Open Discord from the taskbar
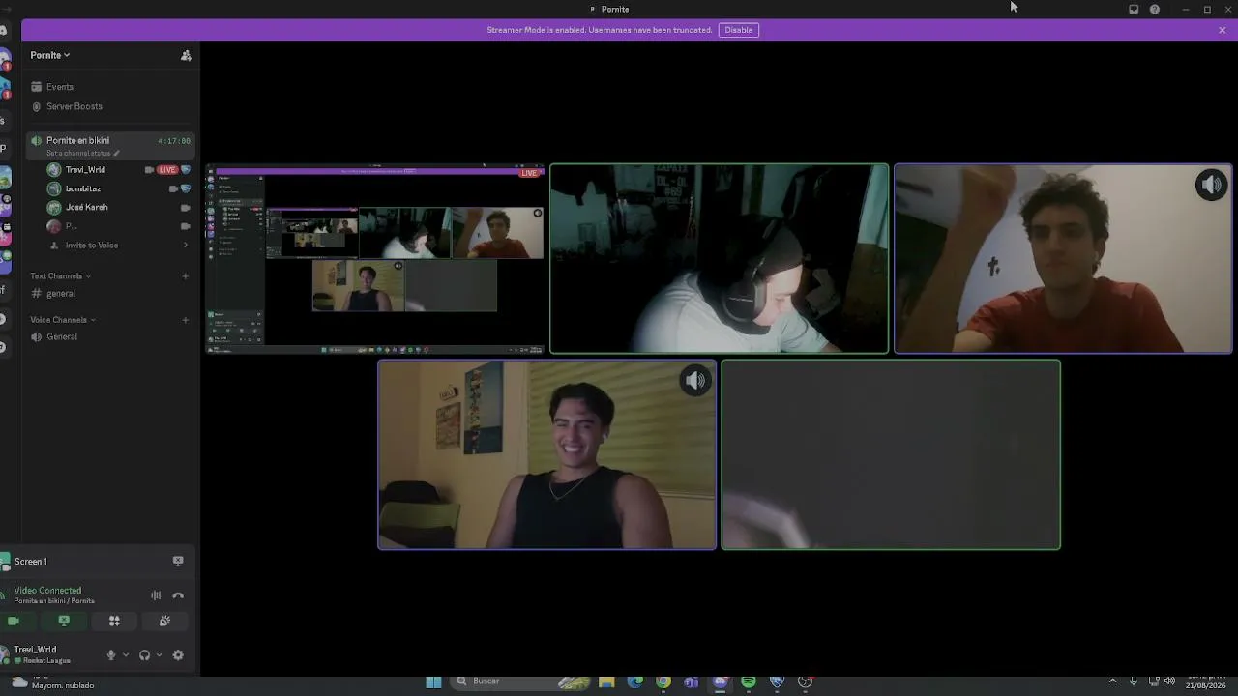Screen dimensions: 1238x696 [720, 681]
